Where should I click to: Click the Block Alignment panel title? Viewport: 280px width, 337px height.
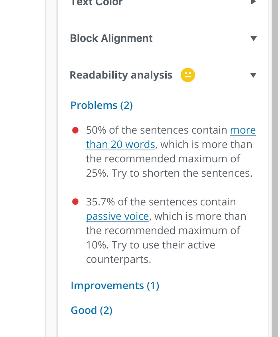pyautogui.click(x=111, y=38)
